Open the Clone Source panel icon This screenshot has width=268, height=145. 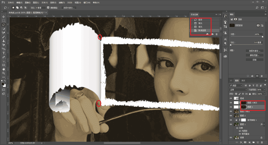225,33
